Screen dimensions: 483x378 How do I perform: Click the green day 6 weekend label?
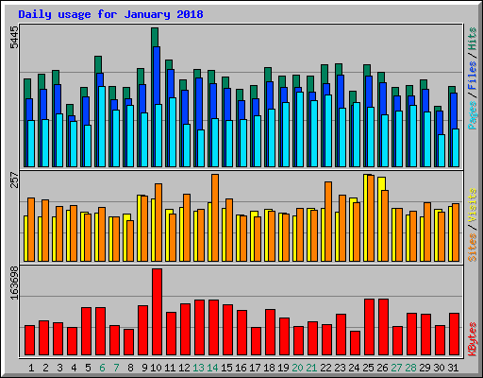[x=102, y=368]
